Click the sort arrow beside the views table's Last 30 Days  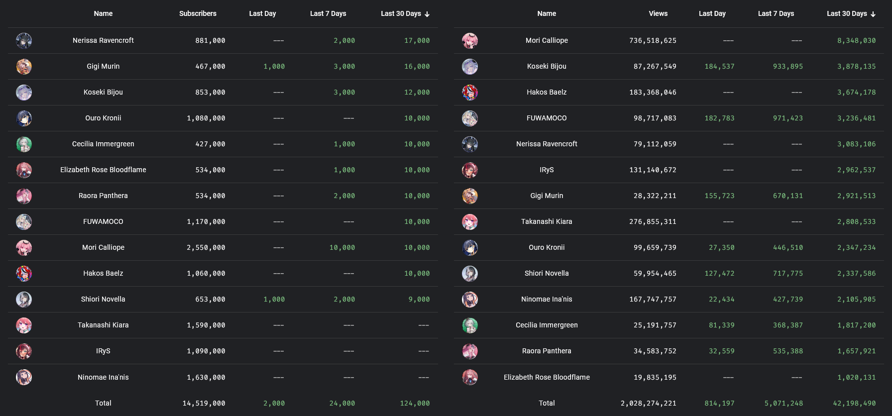[x=873, y=14]
